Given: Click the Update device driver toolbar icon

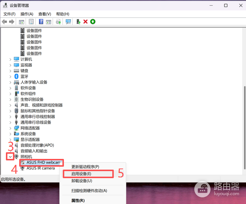Looking at the screenshot, I should [58, 22].
